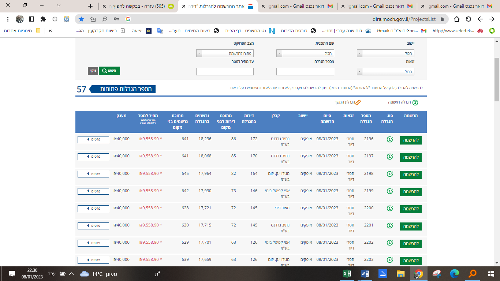Click the bookmark star in the address bar
500x281 pixels.
[81, 19]
